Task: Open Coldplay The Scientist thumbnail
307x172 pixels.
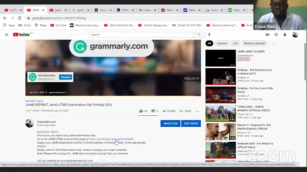Action: [221, 77]
